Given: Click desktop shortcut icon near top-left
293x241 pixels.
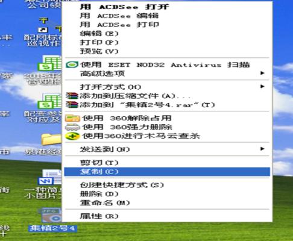Looking at the screenshot, I should 50,25.
